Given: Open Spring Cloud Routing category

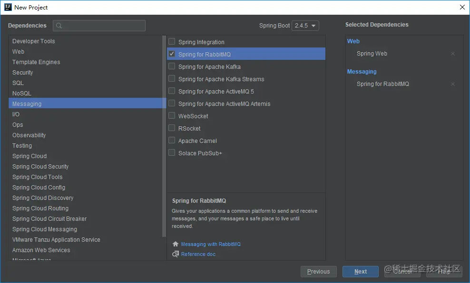Looking at the screenshot, I should [x=85, y=208].
